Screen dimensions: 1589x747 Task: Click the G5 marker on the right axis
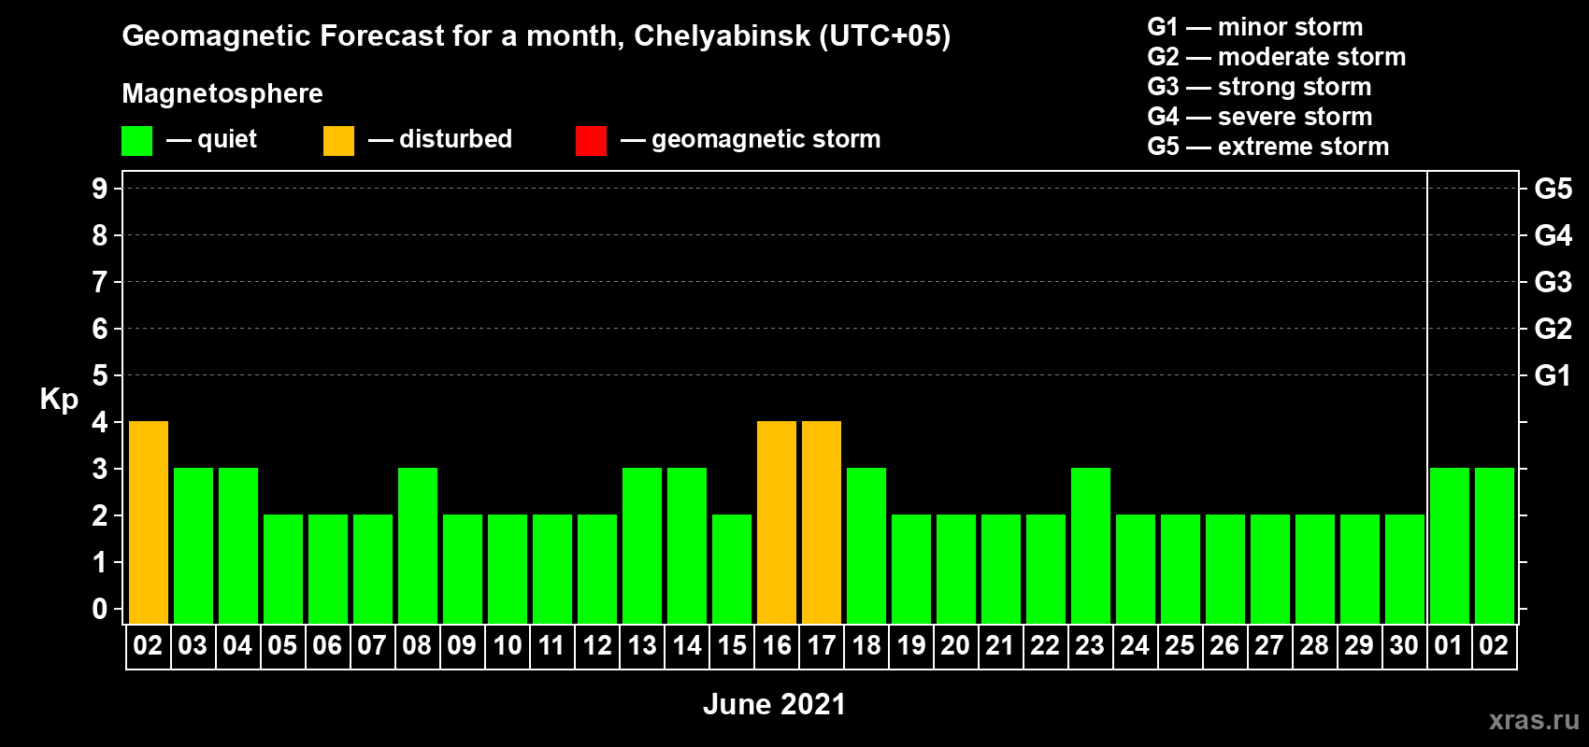point(1553,189)
